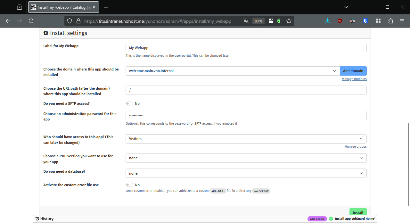The image size is (410, 223).
Task: Select the Install my_webapp browser tab
Action: [61, 7]
